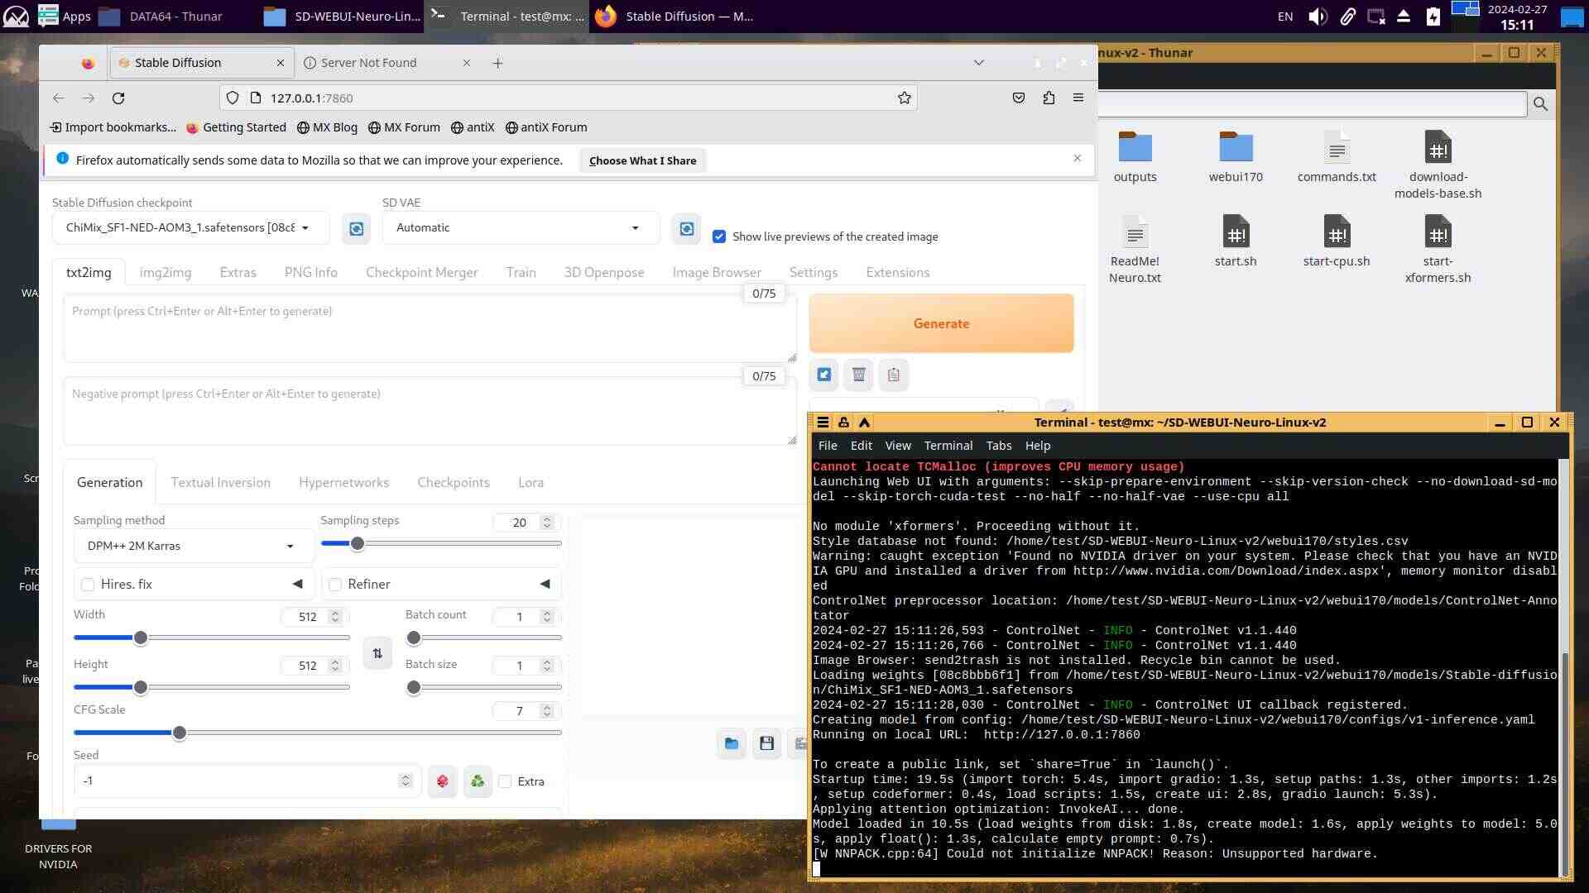The image size is (1589, 893).
Task: Click the dice icon to randomize the seed
Action: click(443, 781)
